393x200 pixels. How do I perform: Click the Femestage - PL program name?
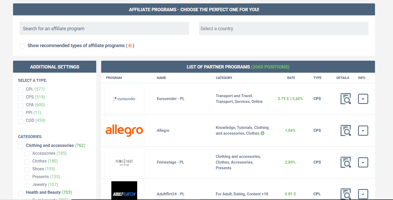tap(170, 162)
